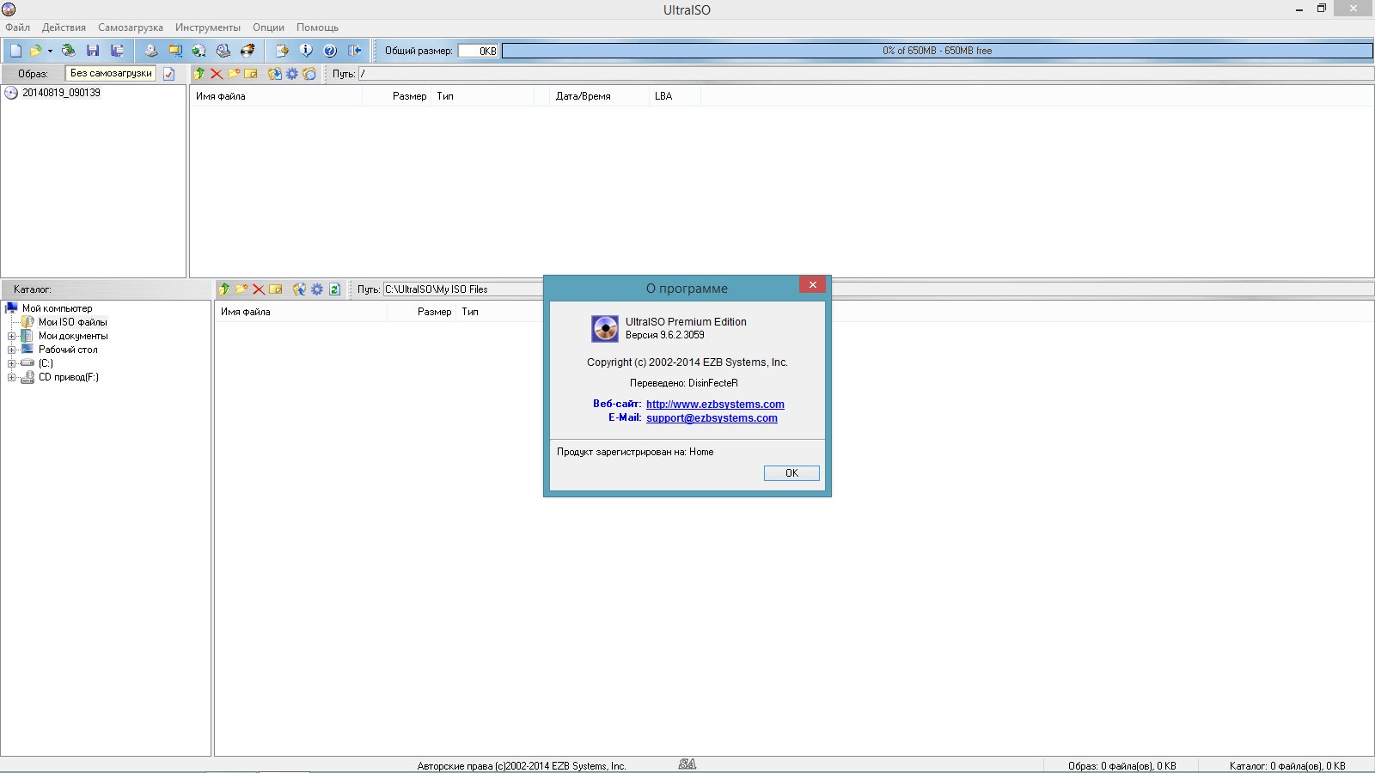This screenshot has height=773, width=1375.
Task: Click the support@ezbsystems.com email link
Action: pyautogui.click(x=712, y=418)
